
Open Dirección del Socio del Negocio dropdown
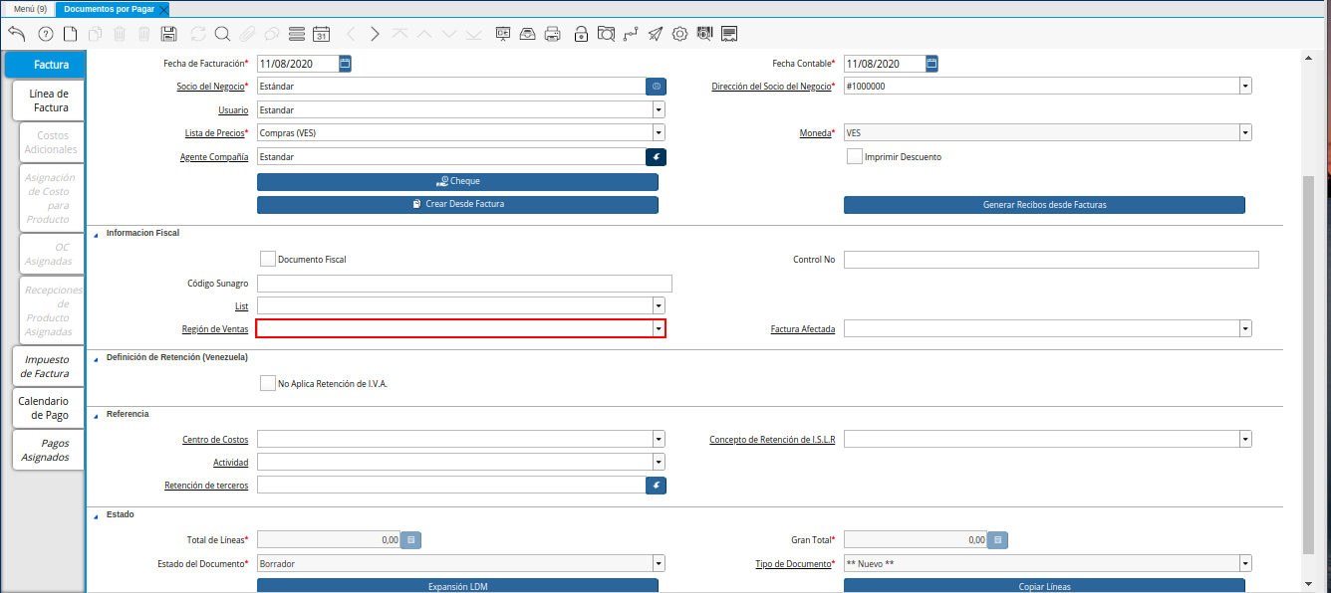1245,87
